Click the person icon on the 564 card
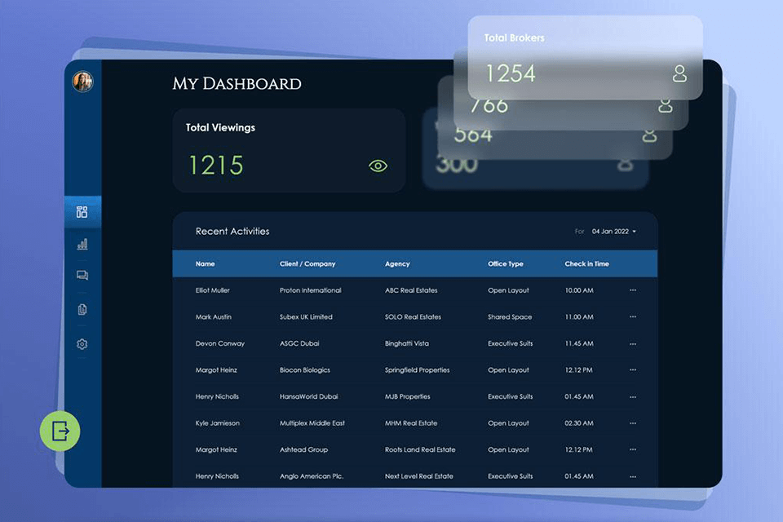This screenshot has height=522, width=783. pyautogui.click(x=649, y=135)
